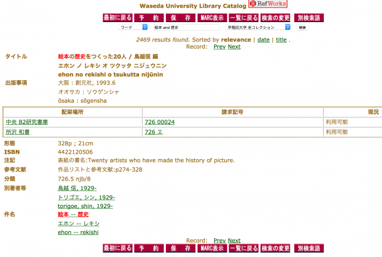Click bottom 一覧に戻る button
382x257 pixels.
click(x=244, y=248)
